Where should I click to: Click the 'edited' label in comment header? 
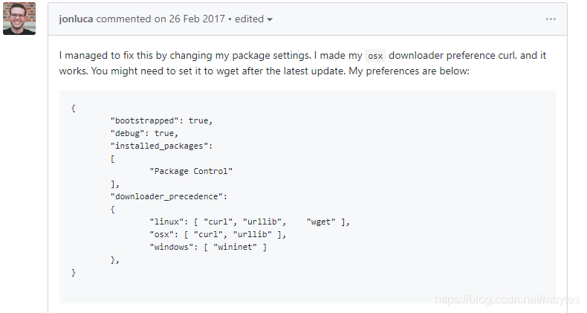[249, 19]
